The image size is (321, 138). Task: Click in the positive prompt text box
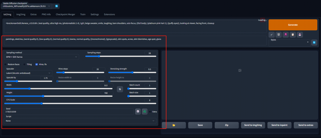[135, 26]
